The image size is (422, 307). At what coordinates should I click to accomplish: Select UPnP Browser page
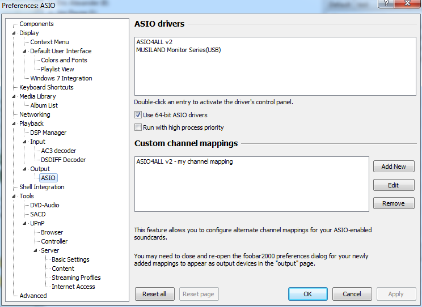point(52,232)
